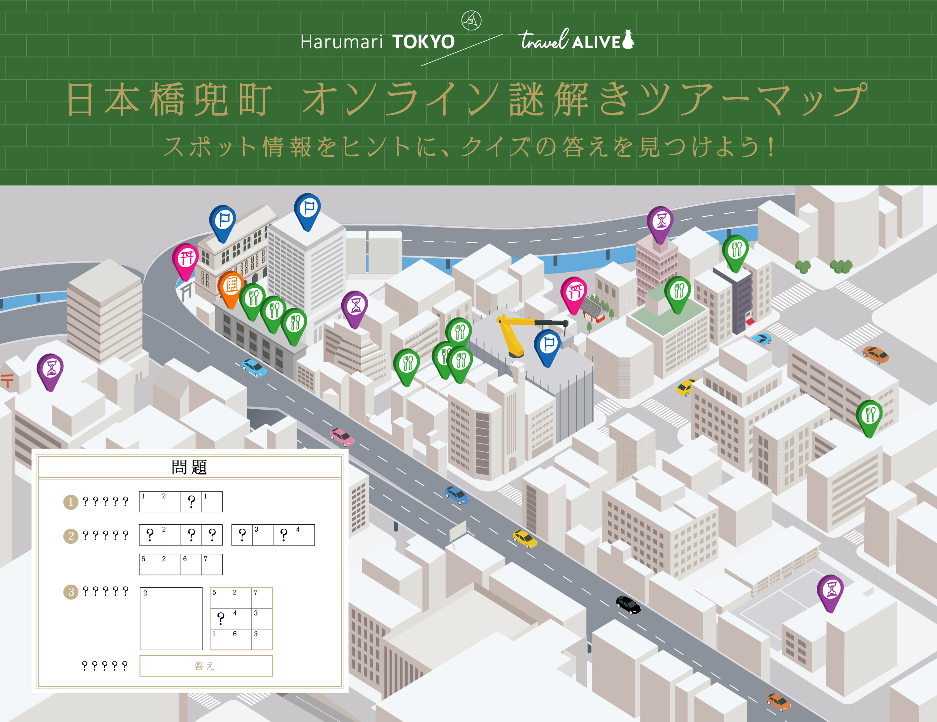This screenshot has height=722, width=937.
Task: Open the purple hourglass pin atop the pink building
Action: [661, 221]
